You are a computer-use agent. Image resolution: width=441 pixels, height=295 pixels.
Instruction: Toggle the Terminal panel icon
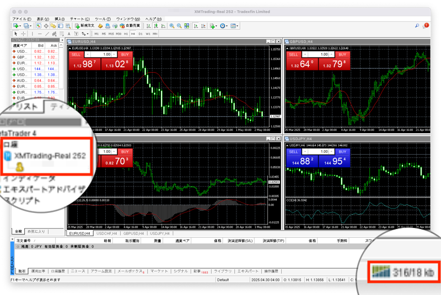click(61, 26)
